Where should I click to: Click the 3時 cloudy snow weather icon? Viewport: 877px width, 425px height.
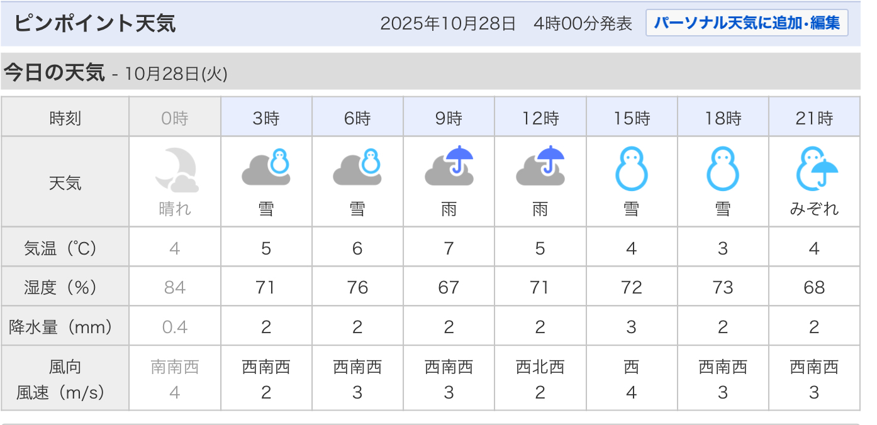[x=266, y=167]
